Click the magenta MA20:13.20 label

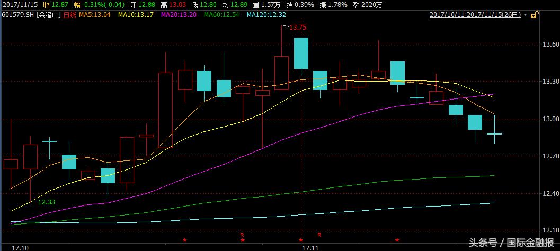(x=179, y=14)
